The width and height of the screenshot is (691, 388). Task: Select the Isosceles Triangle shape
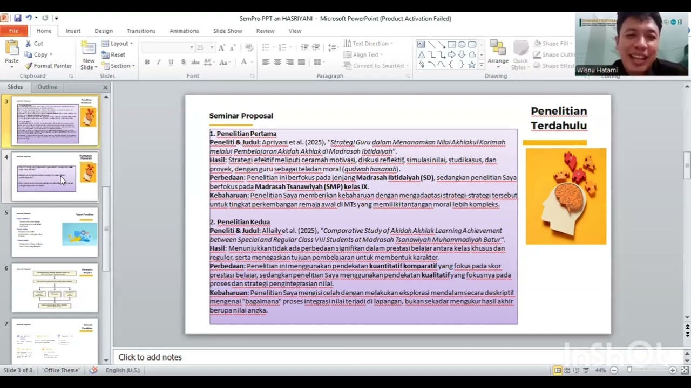coord(421,54)
